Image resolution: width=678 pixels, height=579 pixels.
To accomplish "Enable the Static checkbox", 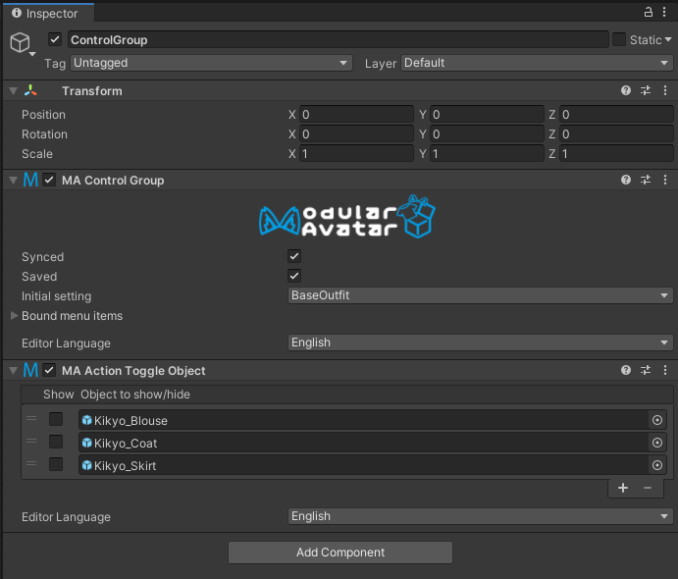I will tap(619, 39).
